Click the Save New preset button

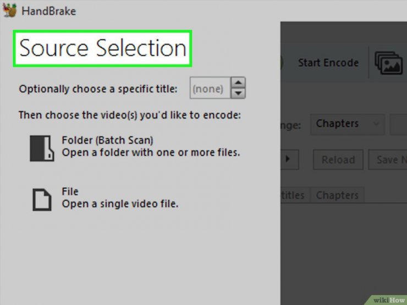(388, 159)
